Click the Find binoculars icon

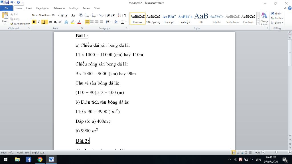click(x=273, y=14)
